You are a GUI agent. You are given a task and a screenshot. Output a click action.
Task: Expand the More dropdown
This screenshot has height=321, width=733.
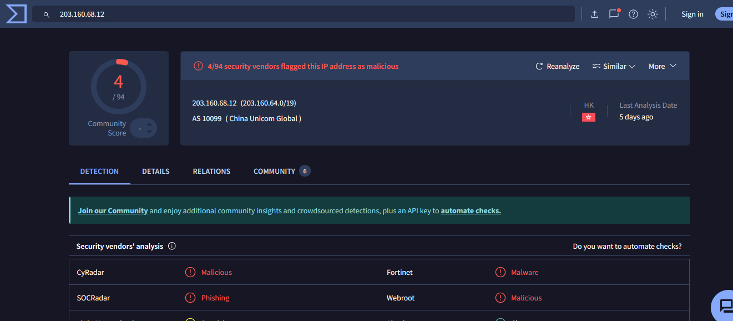(x=663, y=66)
